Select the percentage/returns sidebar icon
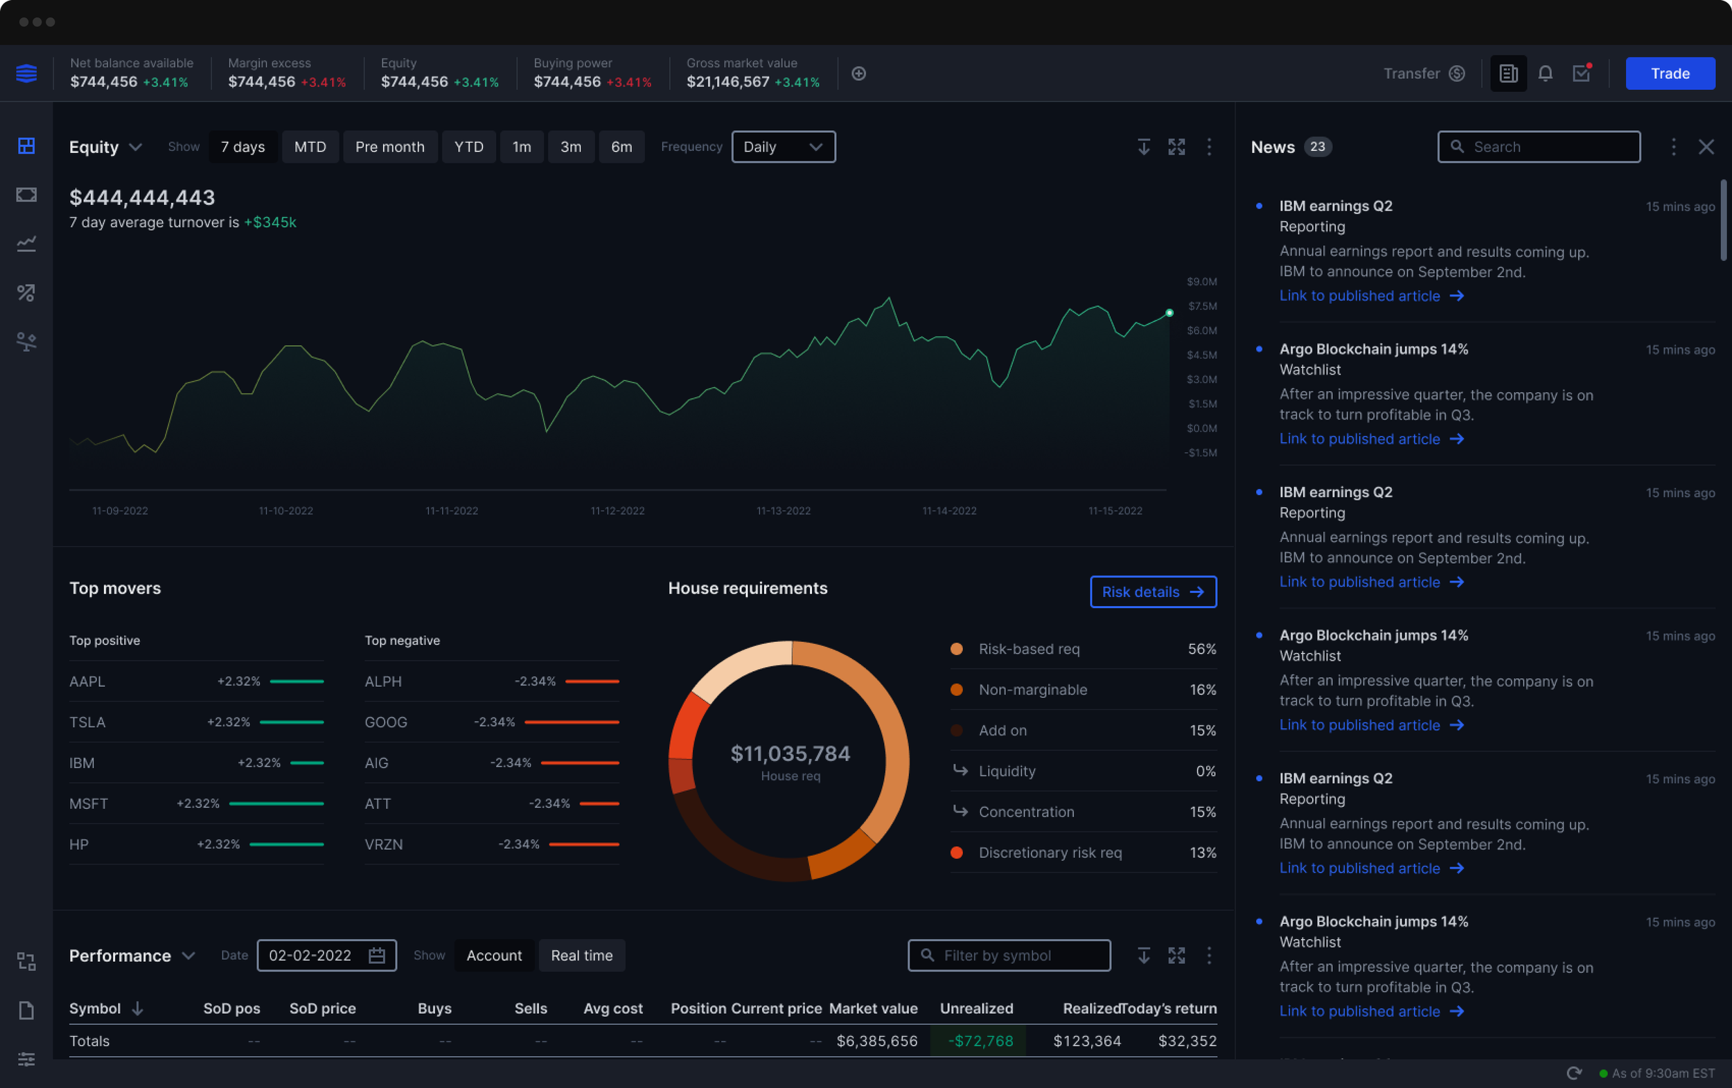The height and width of the screenshot is (1088, 1732). point(26,293)
